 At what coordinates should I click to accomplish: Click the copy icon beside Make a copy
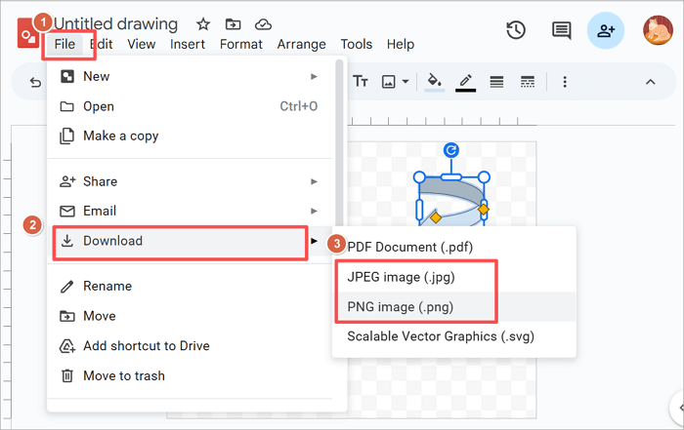(x=66, y=136)
